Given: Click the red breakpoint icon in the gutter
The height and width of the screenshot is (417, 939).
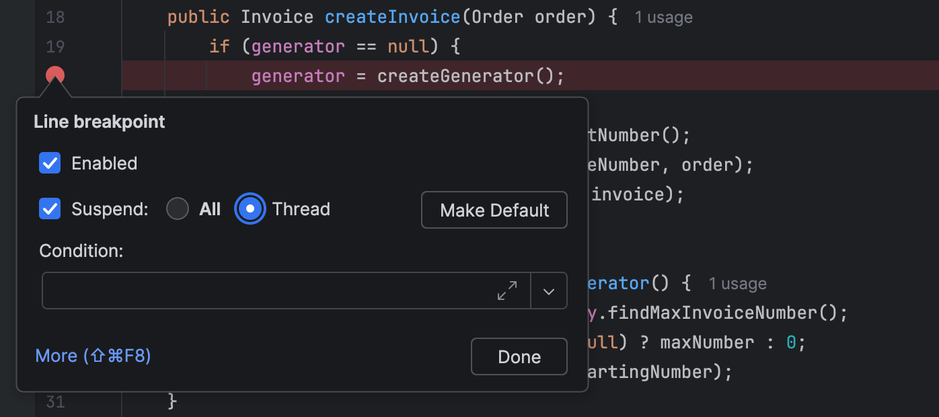Looking at the screenshot, I should (x=55, y=75).
